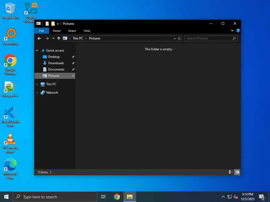Image resolution: width=270 pixels, height=202 pixels.
Task: Minimize the Pictures window
Action: point(211,23)
